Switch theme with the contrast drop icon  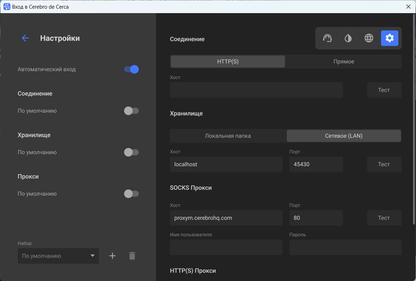[x=348, y=38]
